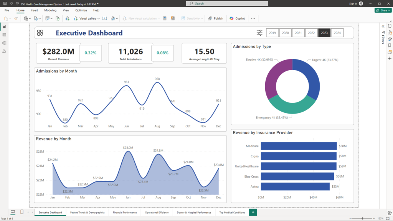Viewport: 393px width, 221px height.
Task: Click the filter sliders icon beside years
Action: 259,33
